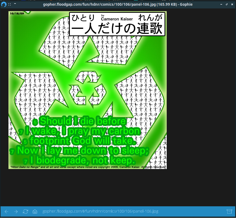Click the archive box icon in the navigation bar
The image size is (236, 218).
[229, 211]
